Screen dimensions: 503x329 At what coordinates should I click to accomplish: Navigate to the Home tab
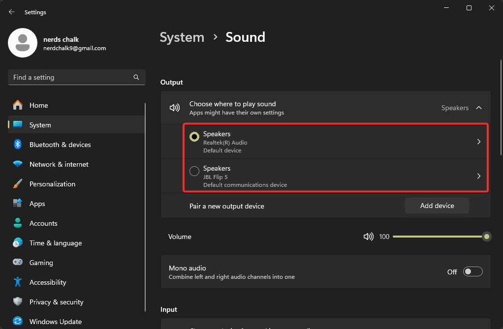pos(39,105)
